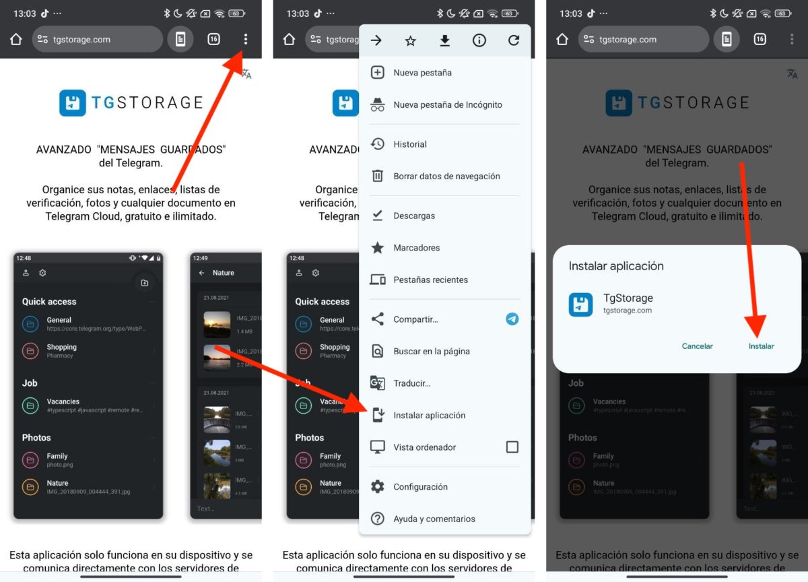This screenshot has width=808, height=582.
Task: Tap the settings gear in left phone preview
Action: (42, 273)
